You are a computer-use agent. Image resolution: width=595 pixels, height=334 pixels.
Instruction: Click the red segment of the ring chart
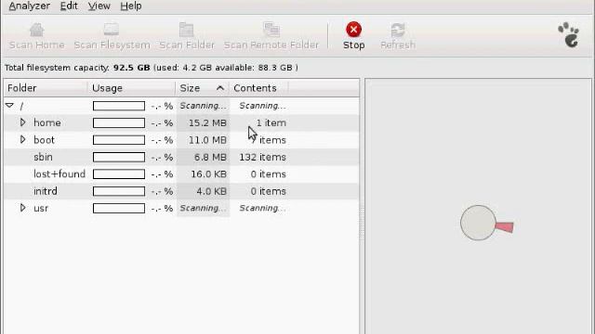pyautogui.click(x=505, y=226)
